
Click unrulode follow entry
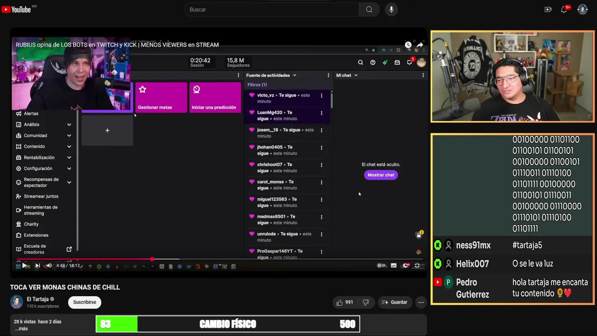[x=287, y=237]
